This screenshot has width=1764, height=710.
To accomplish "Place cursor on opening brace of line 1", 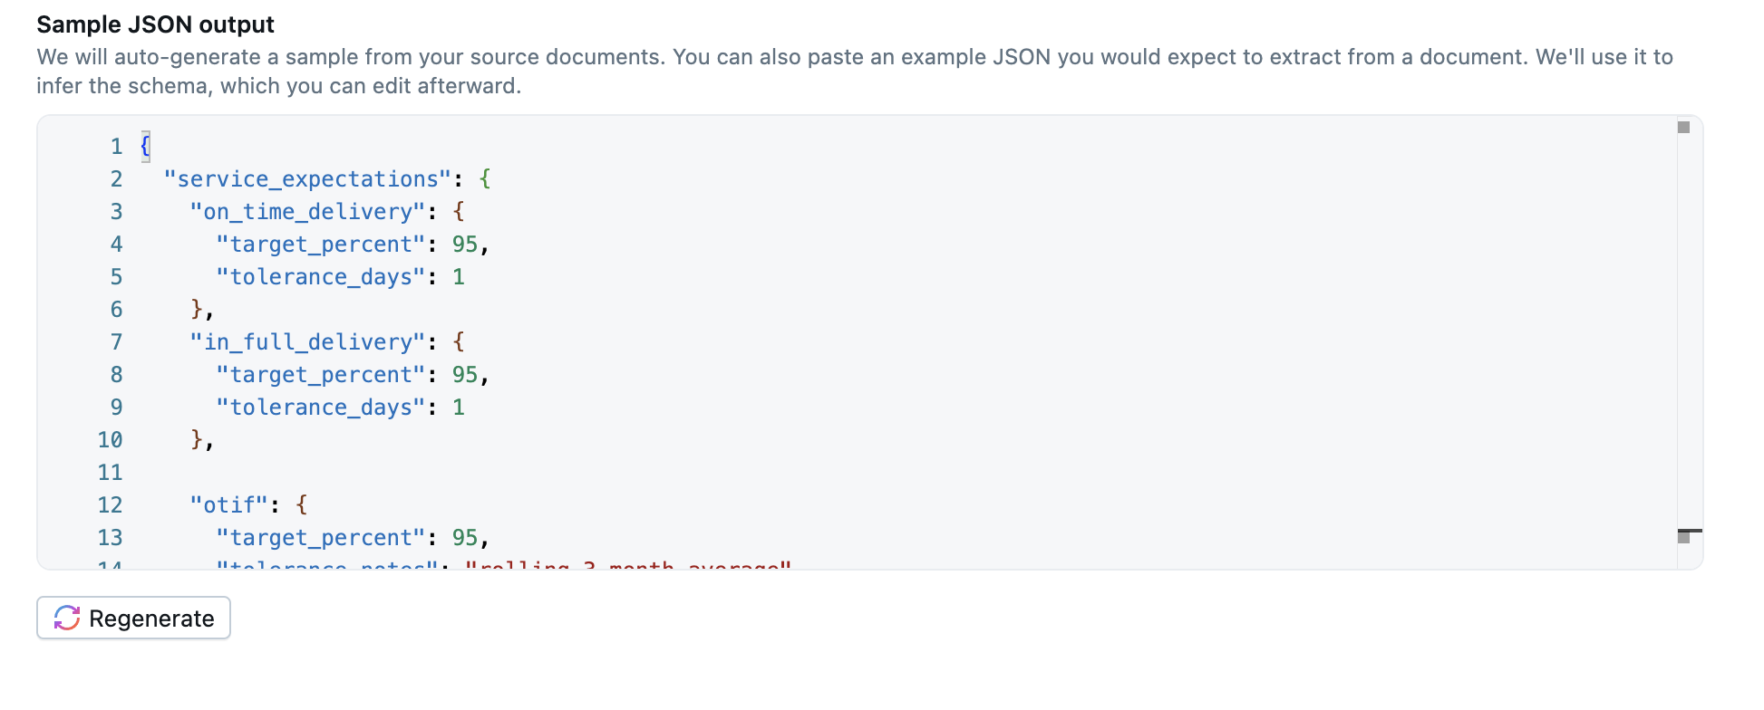I will (145, 147).
